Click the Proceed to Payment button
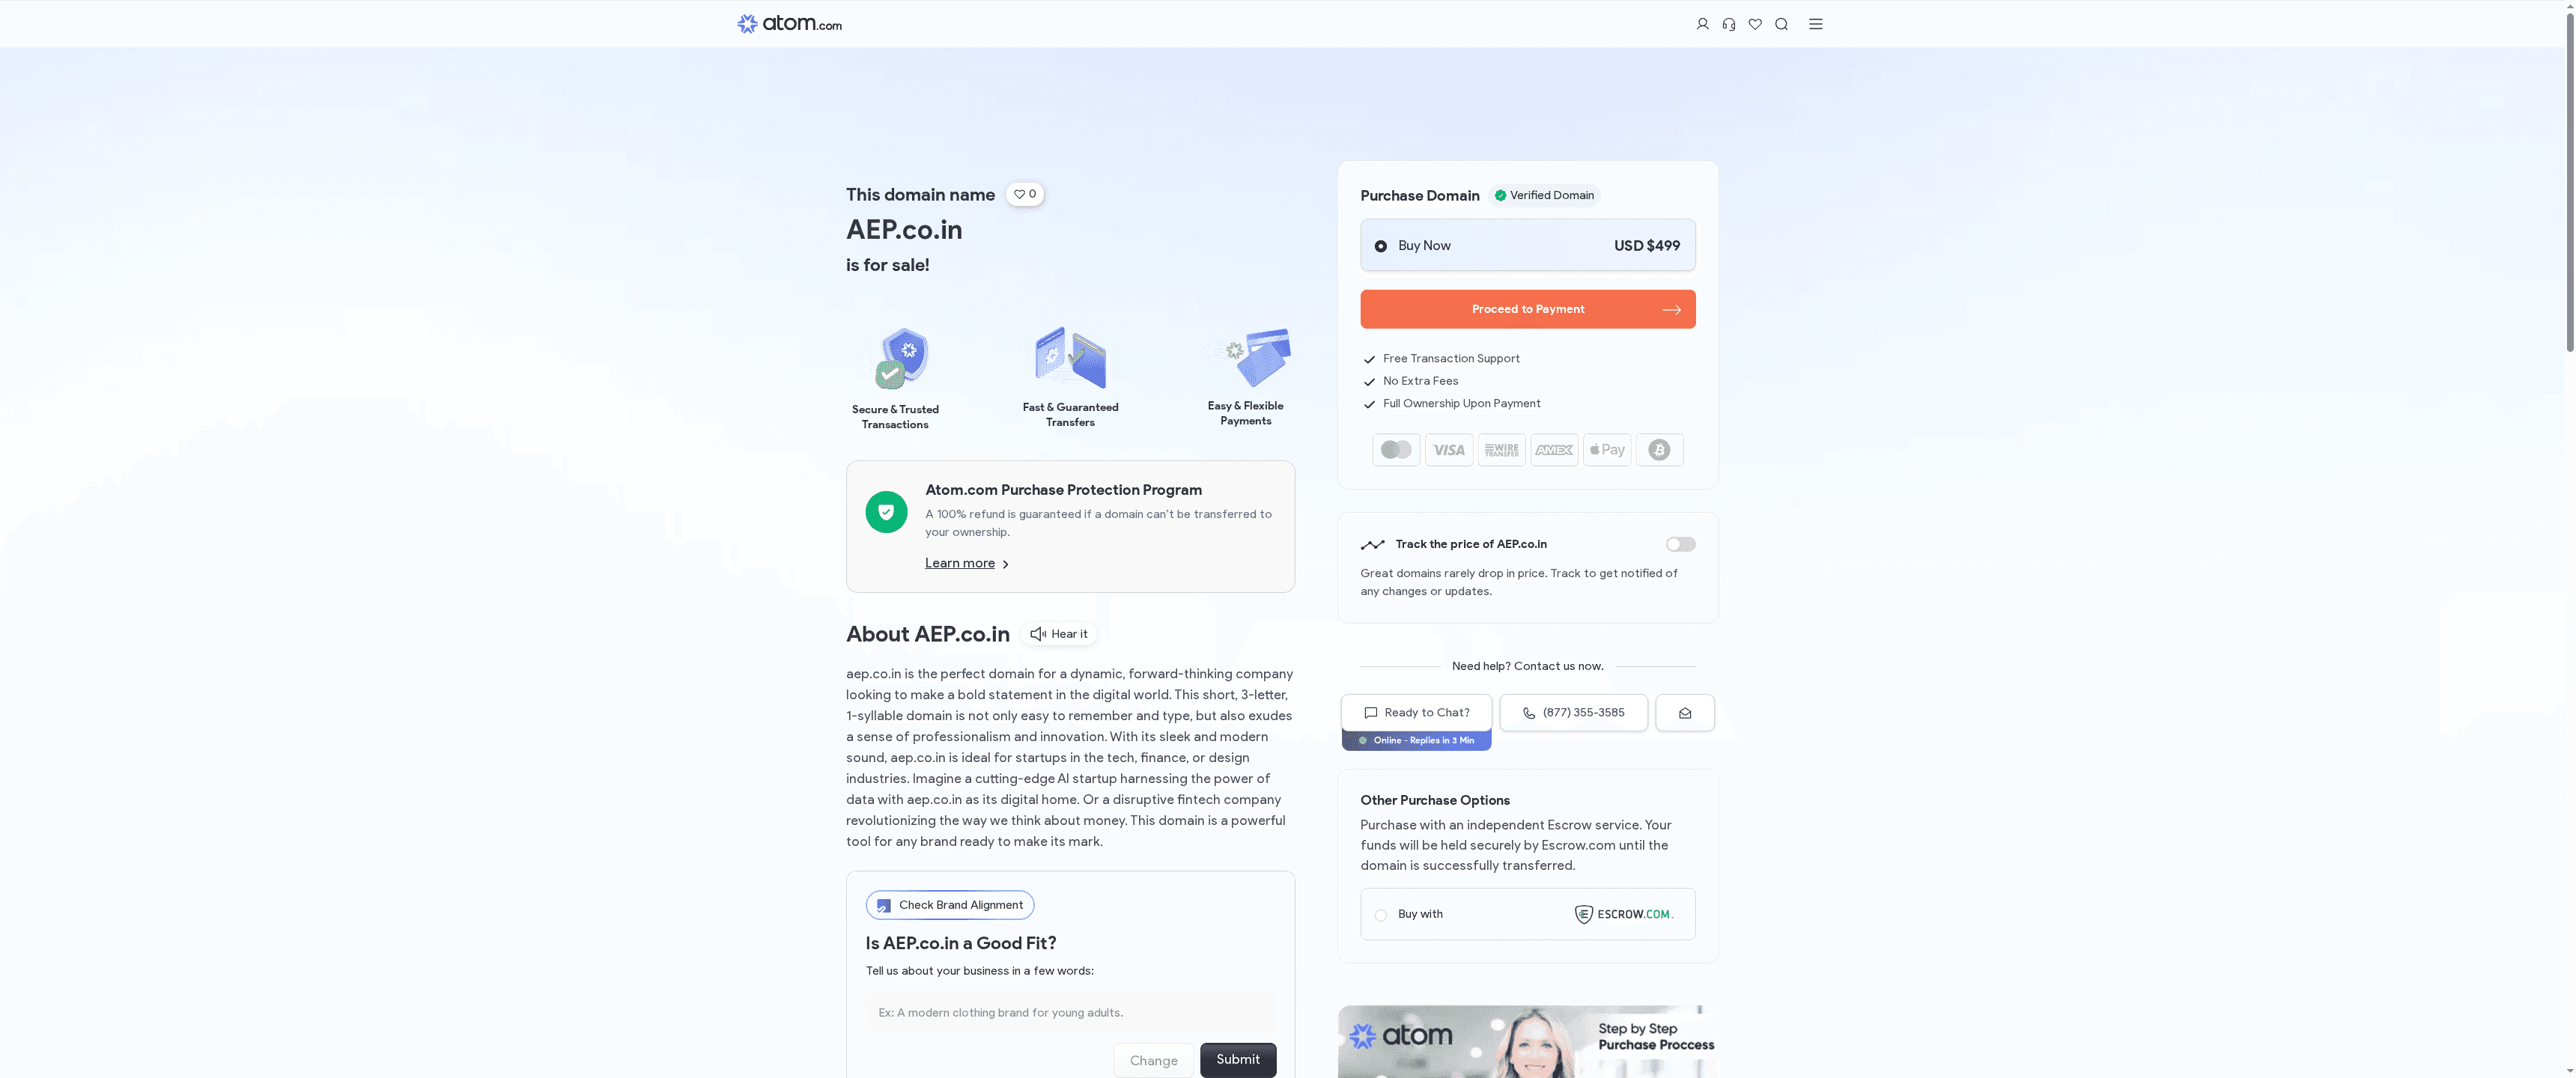This screenshot has width=2576, height=1078. (1527, 309)
